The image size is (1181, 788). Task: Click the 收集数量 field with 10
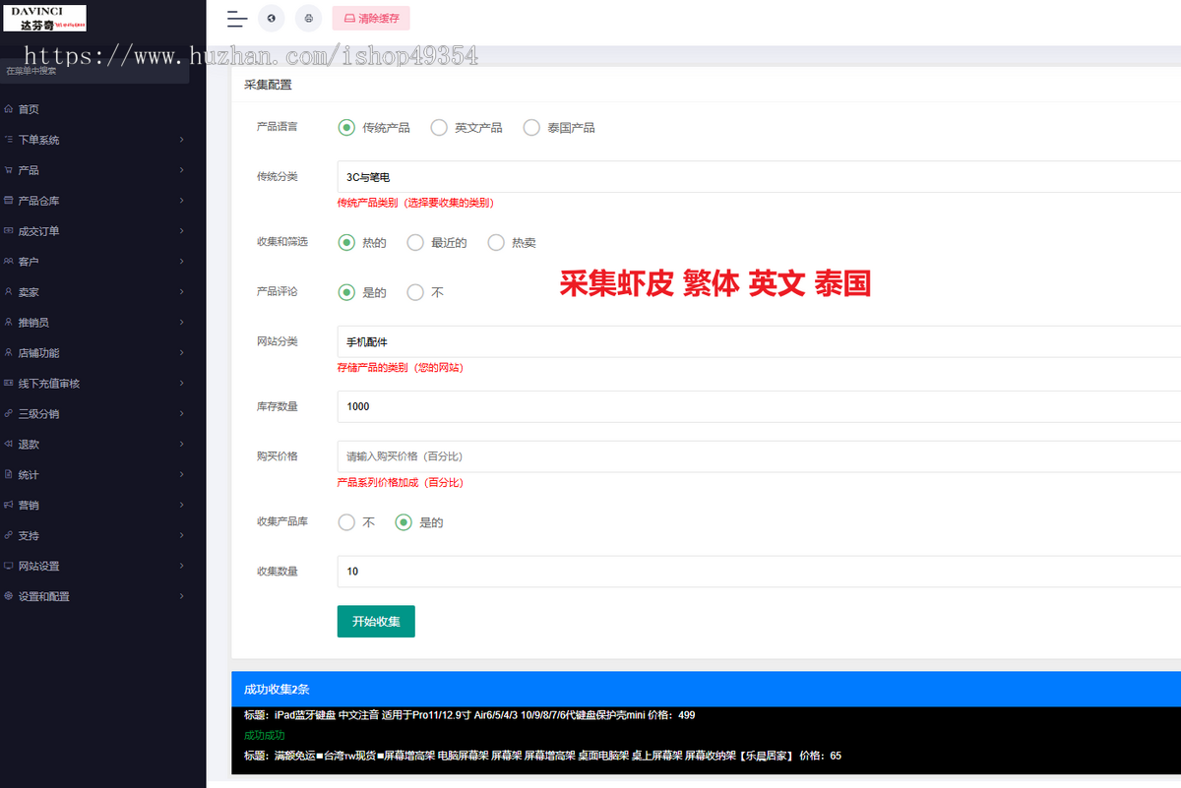pos(759,571)
